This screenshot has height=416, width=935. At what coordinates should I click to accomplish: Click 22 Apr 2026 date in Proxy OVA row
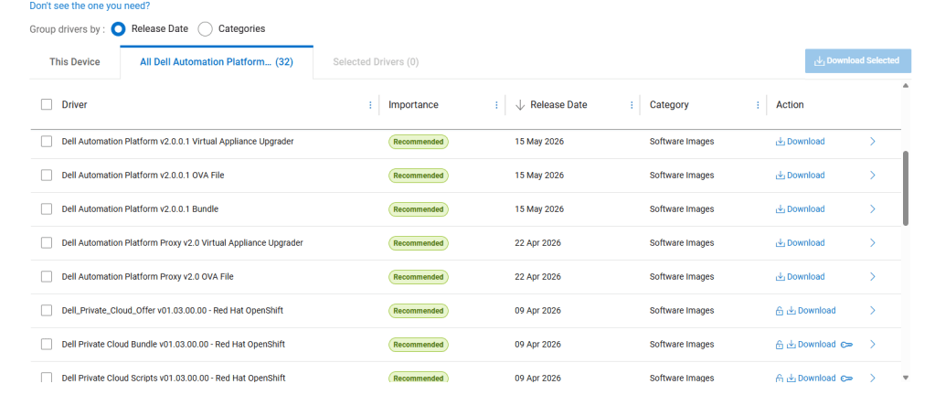point(537,277)
